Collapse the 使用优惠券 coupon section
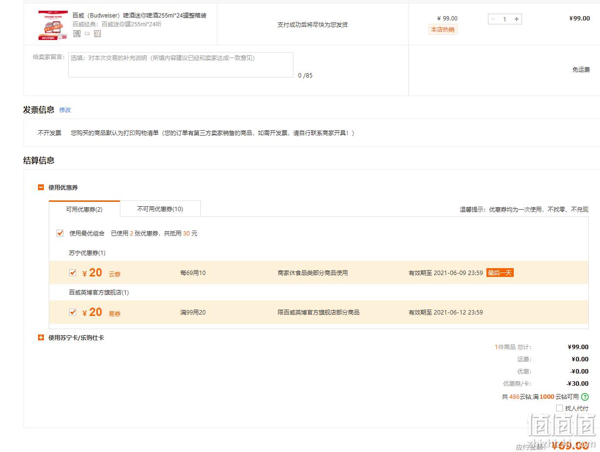Viewport: 600px width, 452px height. point(41,187)
